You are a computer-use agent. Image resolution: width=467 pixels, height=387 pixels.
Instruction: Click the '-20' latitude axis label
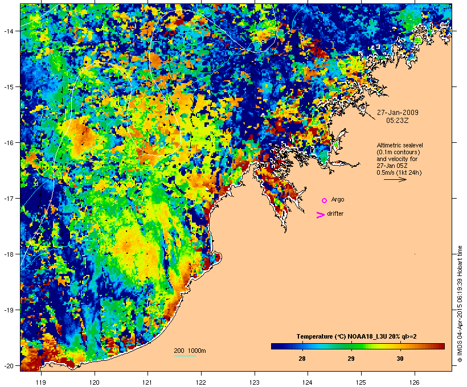tap(8, 365)
